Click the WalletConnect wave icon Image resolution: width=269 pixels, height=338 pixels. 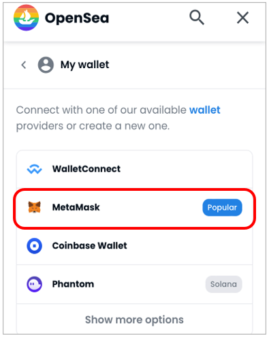click(34, 169)
